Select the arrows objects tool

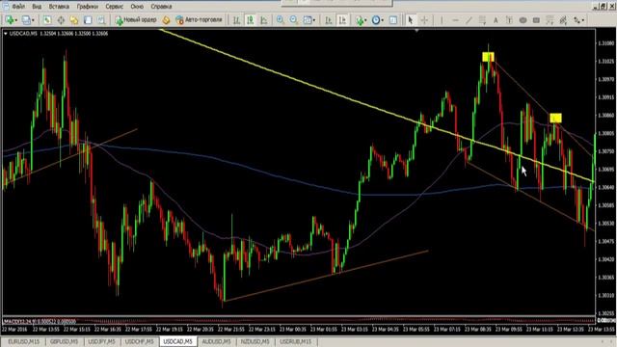577,20
